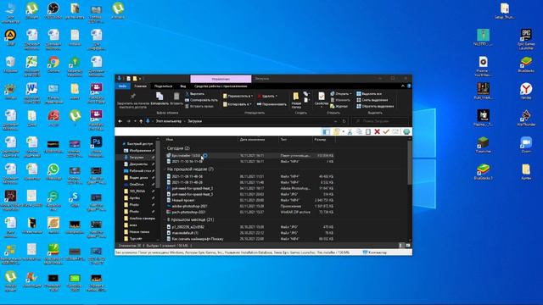Select the pink Управление contextual tab
This screenshot has height=305, width=543.
tap(221, 79)
